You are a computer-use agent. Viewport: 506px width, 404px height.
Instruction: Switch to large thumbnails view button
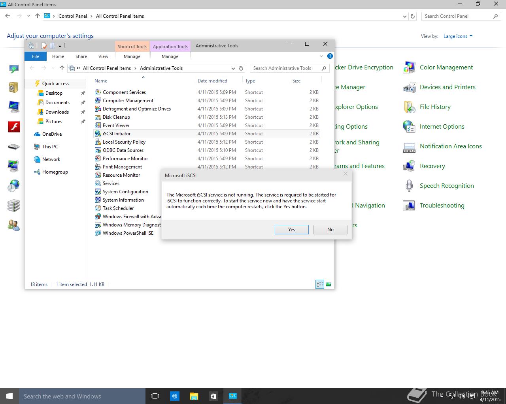pyautogui.click(x=329, y=284)
